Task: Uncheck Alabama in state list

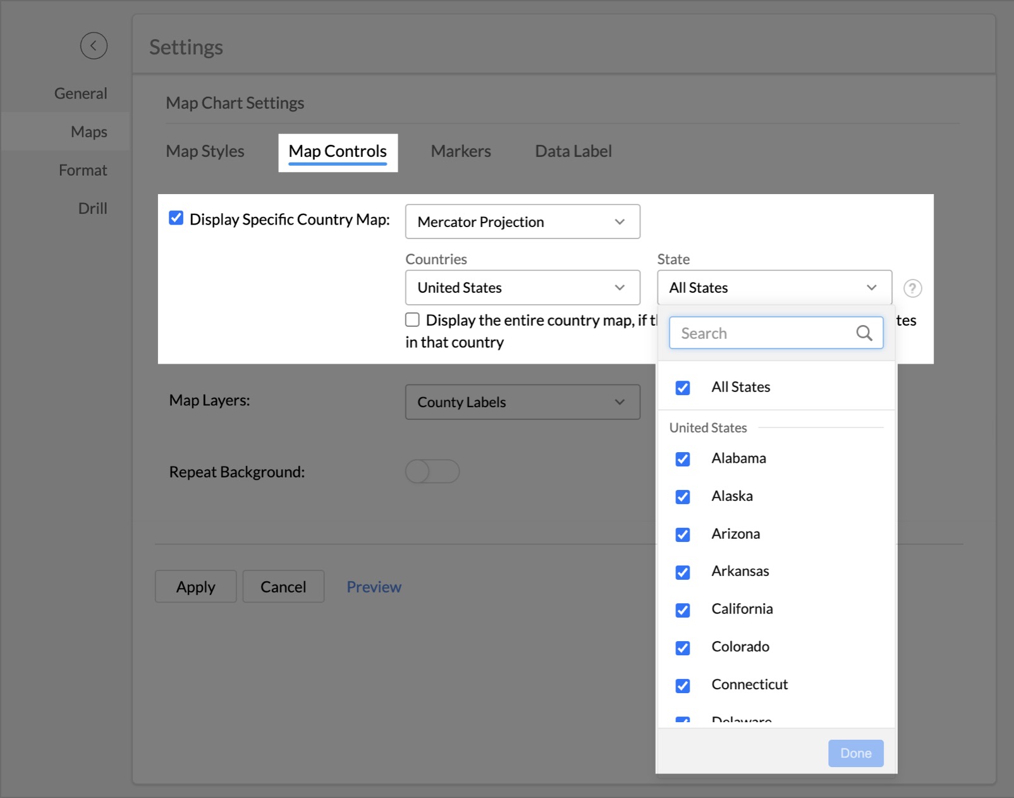Action: coord(683,459)
